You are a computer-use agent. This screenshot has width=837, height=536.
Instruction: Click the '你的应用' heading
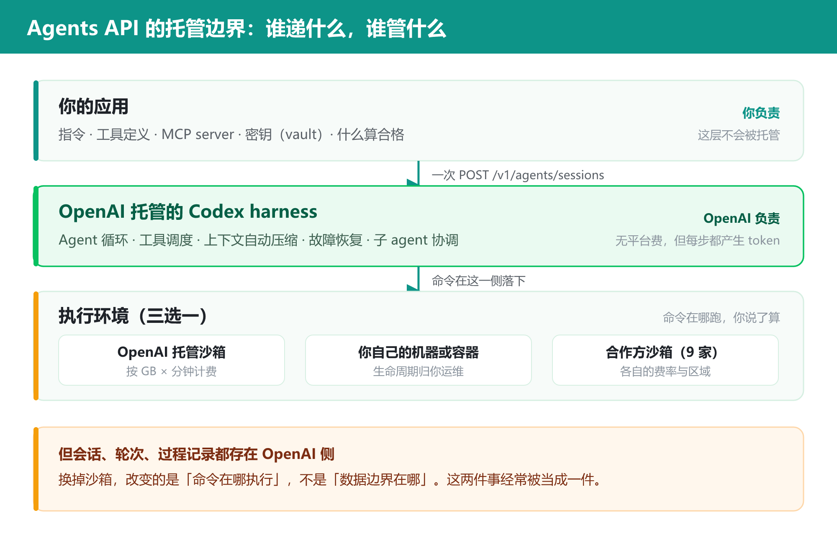coord(93,106)
